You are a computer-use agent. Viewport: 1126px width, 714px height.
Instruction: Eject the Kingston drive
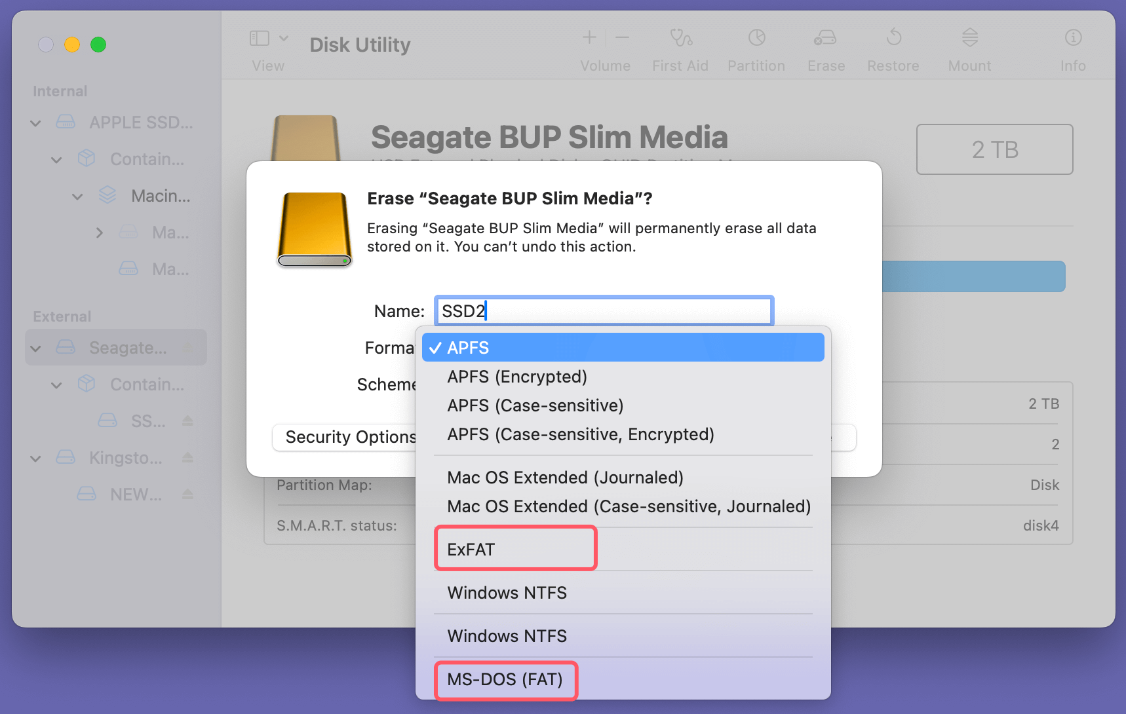tap(188, 458)
